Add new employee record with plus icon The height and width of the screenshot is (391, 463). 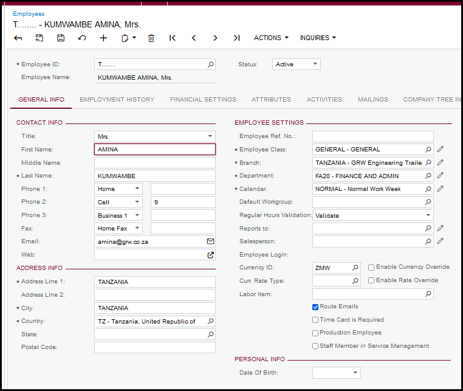[103, 38]
